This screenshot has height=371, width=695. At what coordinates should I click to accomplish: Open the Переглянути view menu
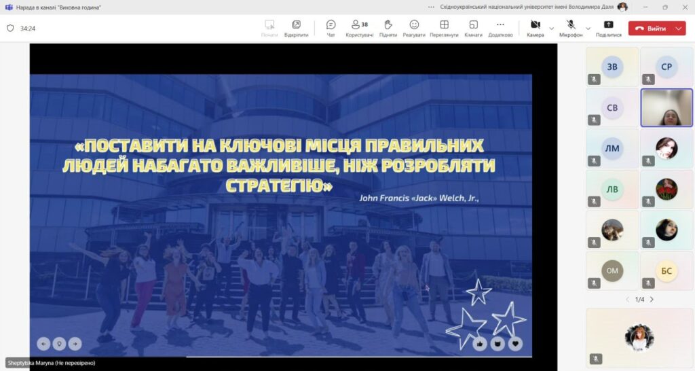(443, 29)
